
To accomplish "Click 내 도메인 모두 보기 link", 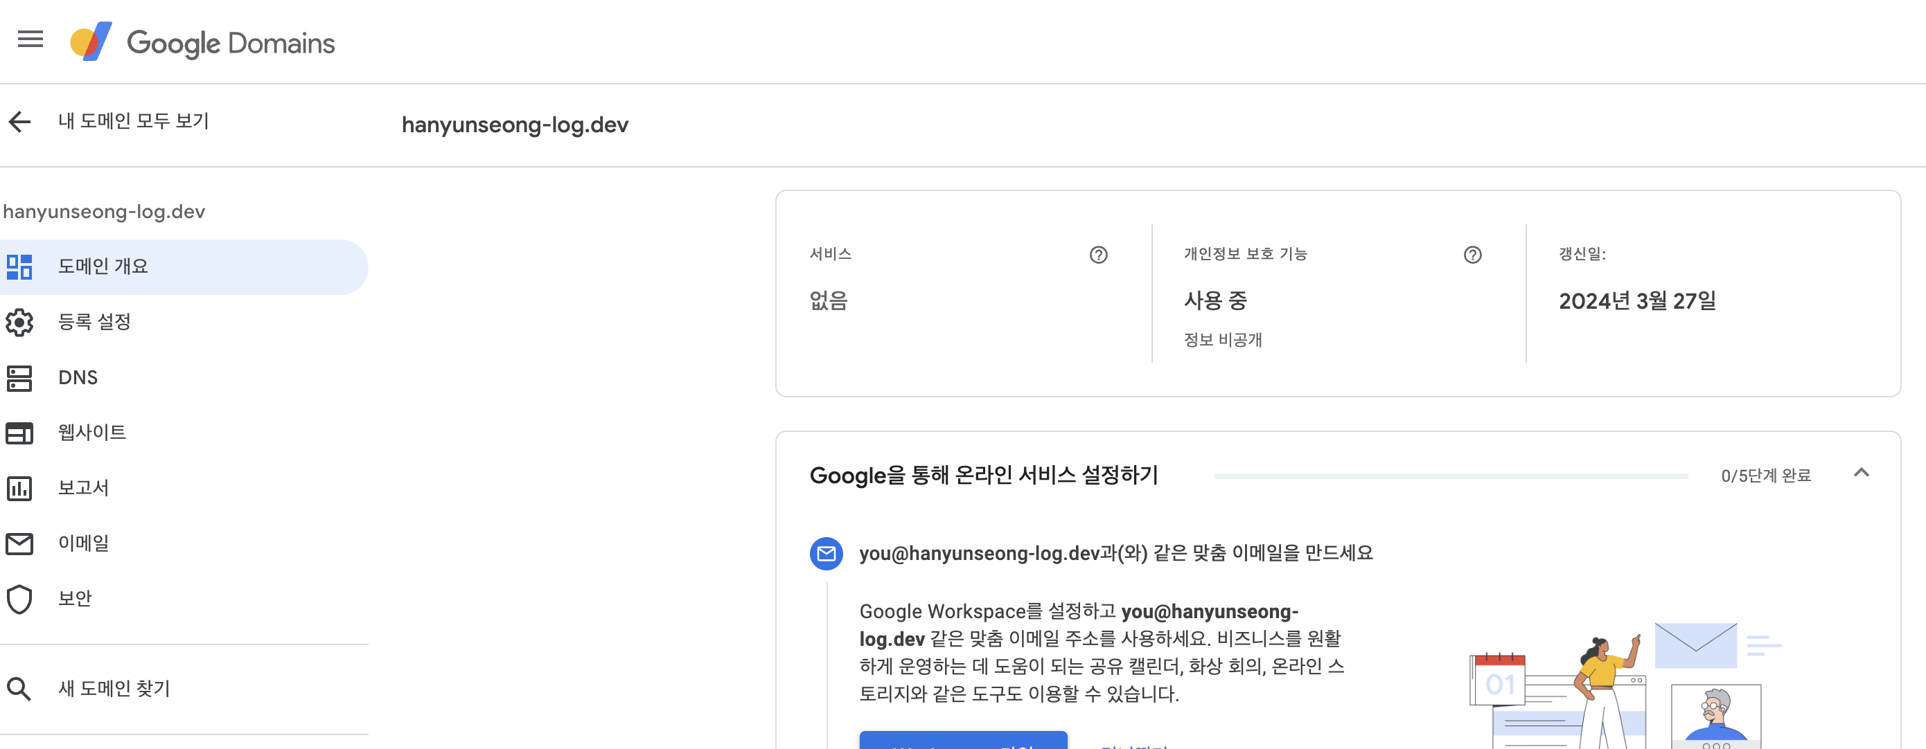I will [134, 121].
